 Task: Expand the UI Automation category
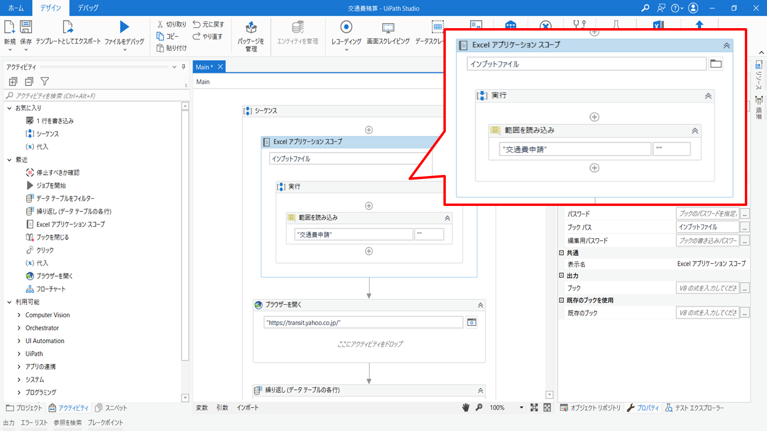coord(45,341)
